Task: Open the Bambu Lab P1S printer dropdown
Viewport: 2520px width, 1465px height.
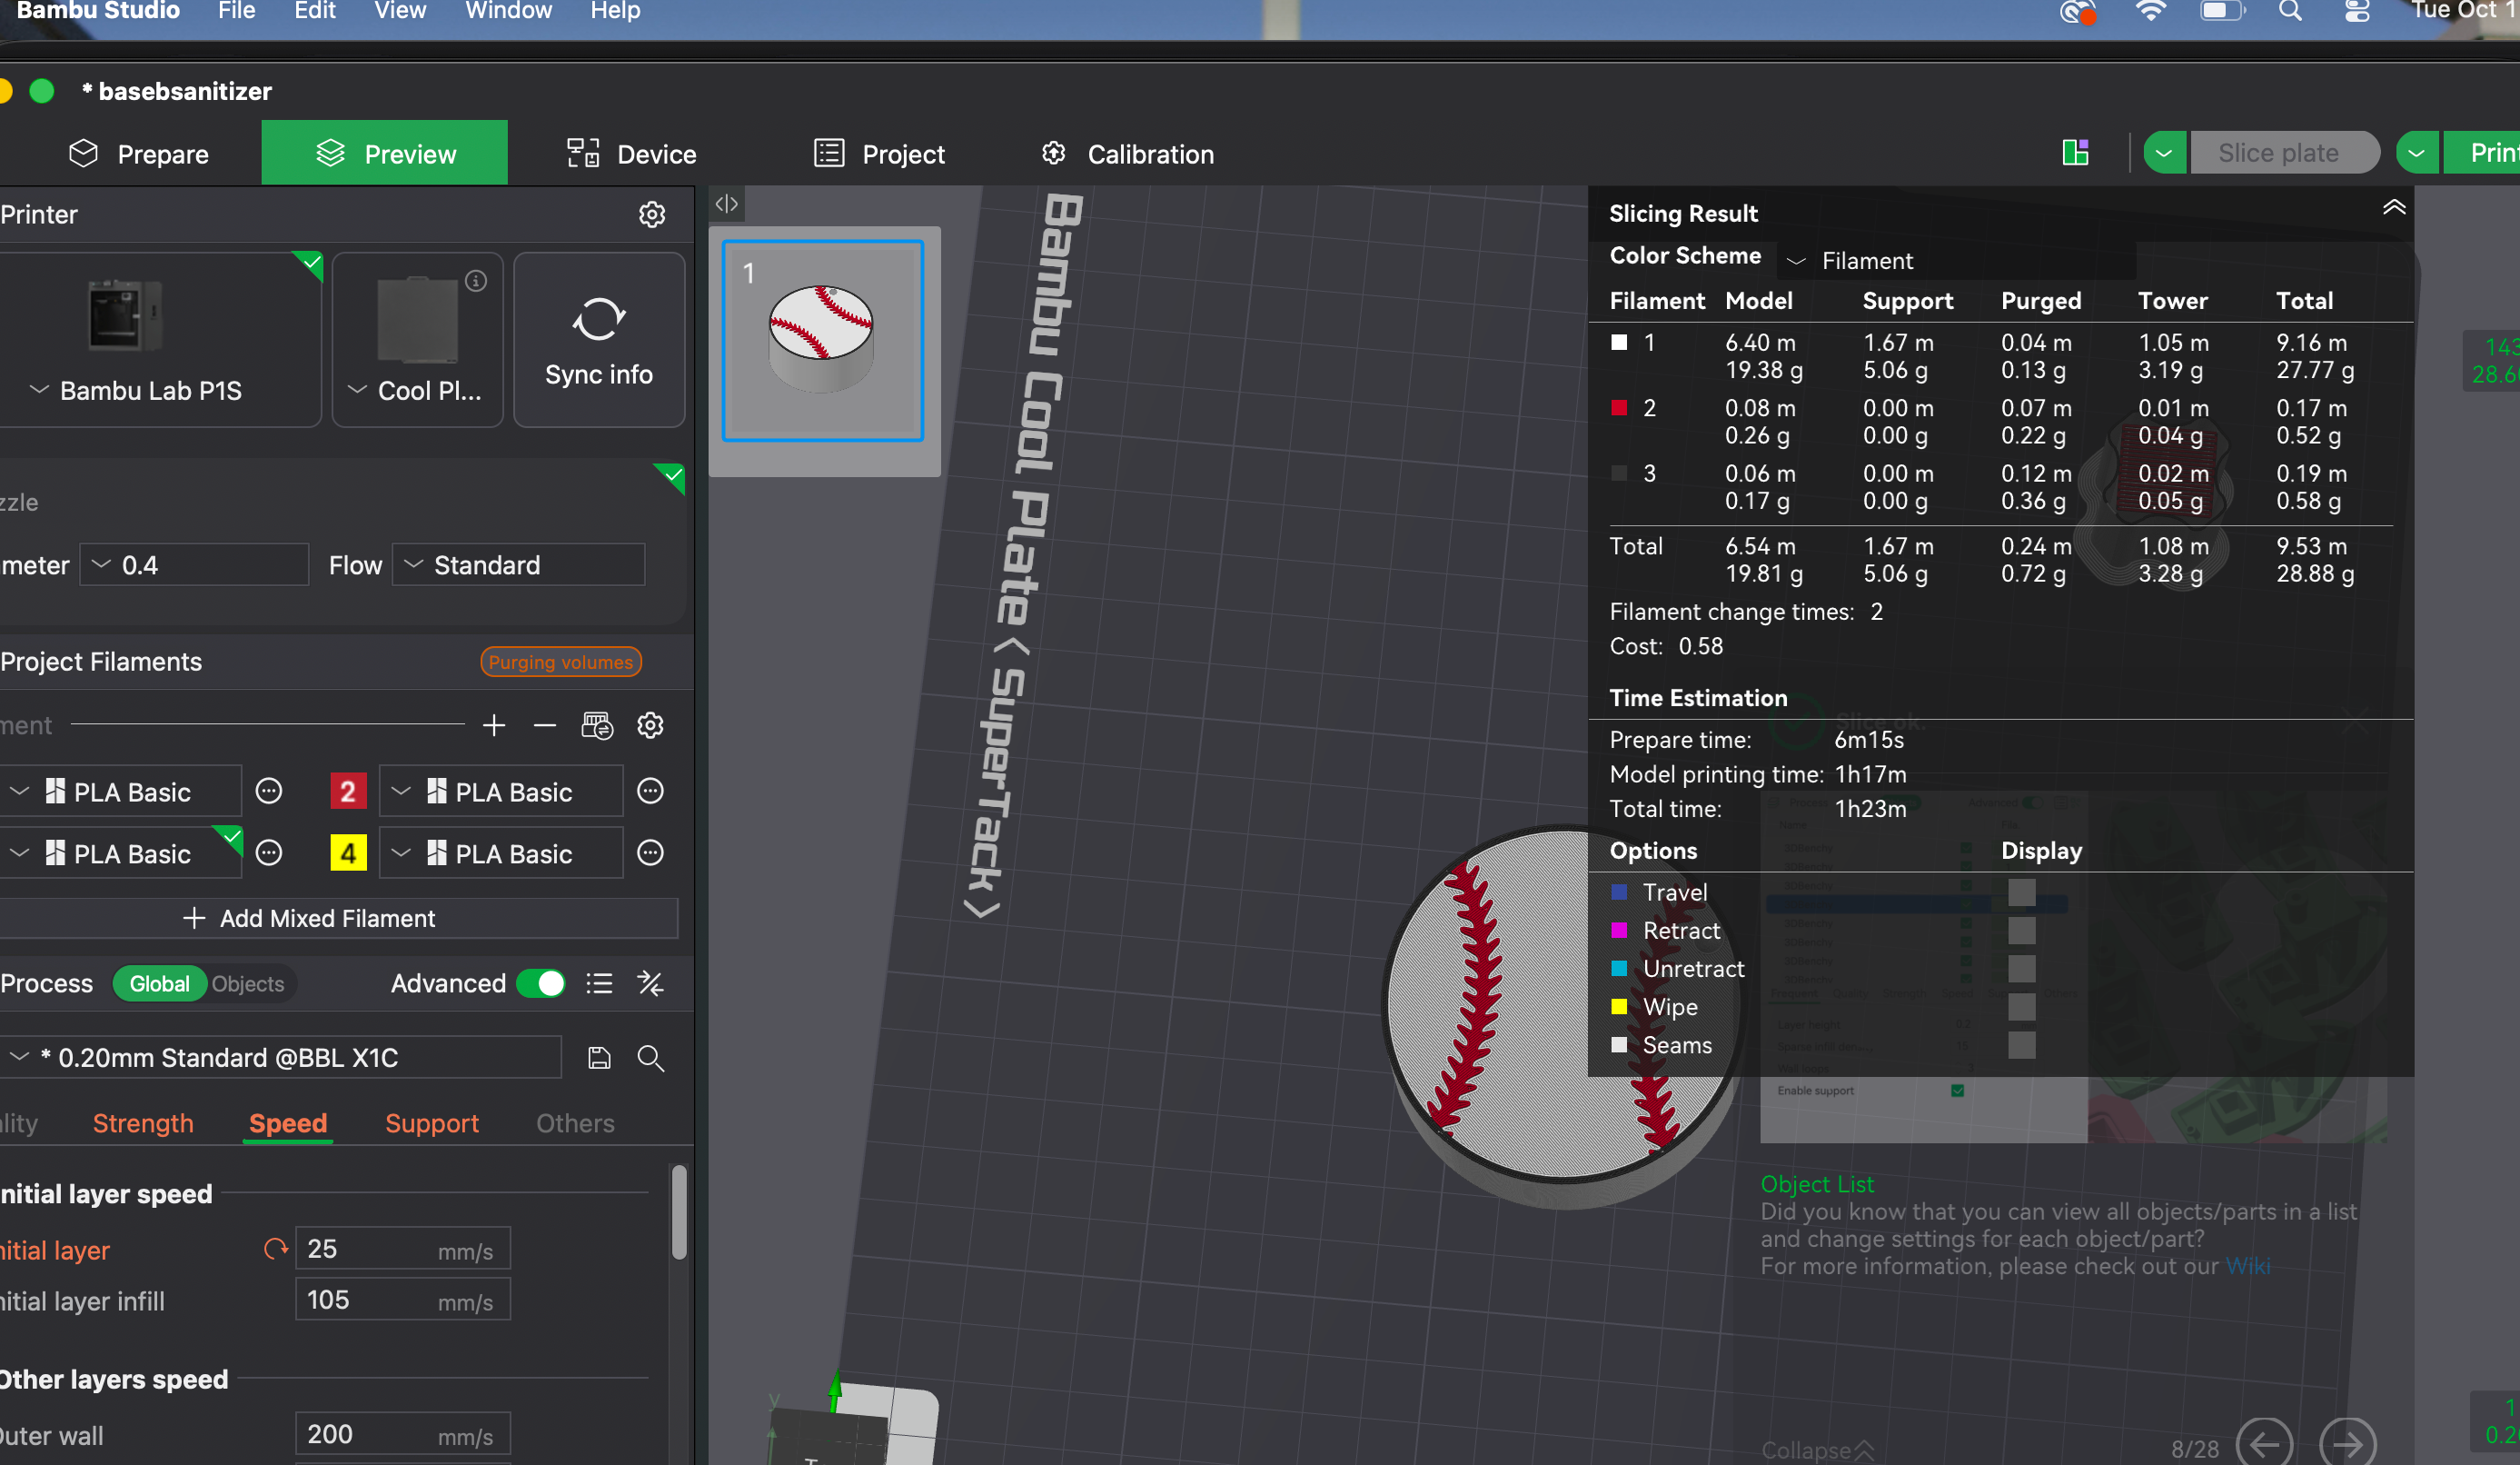Action: 150,390
